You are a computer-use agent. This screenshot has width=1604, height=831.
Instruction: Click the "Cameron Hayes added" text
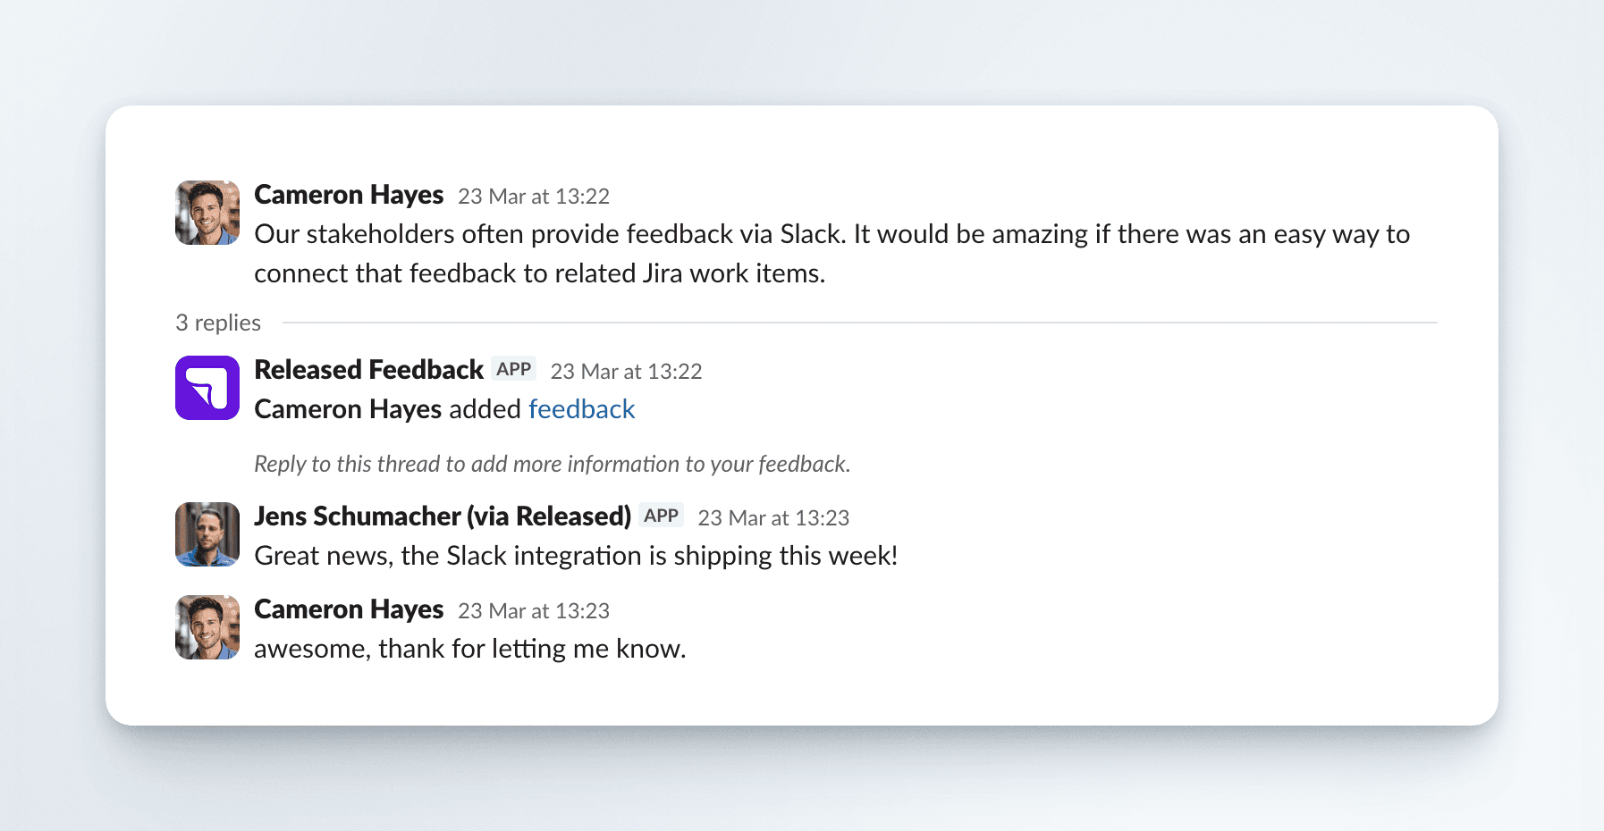(x=388, y=409)
